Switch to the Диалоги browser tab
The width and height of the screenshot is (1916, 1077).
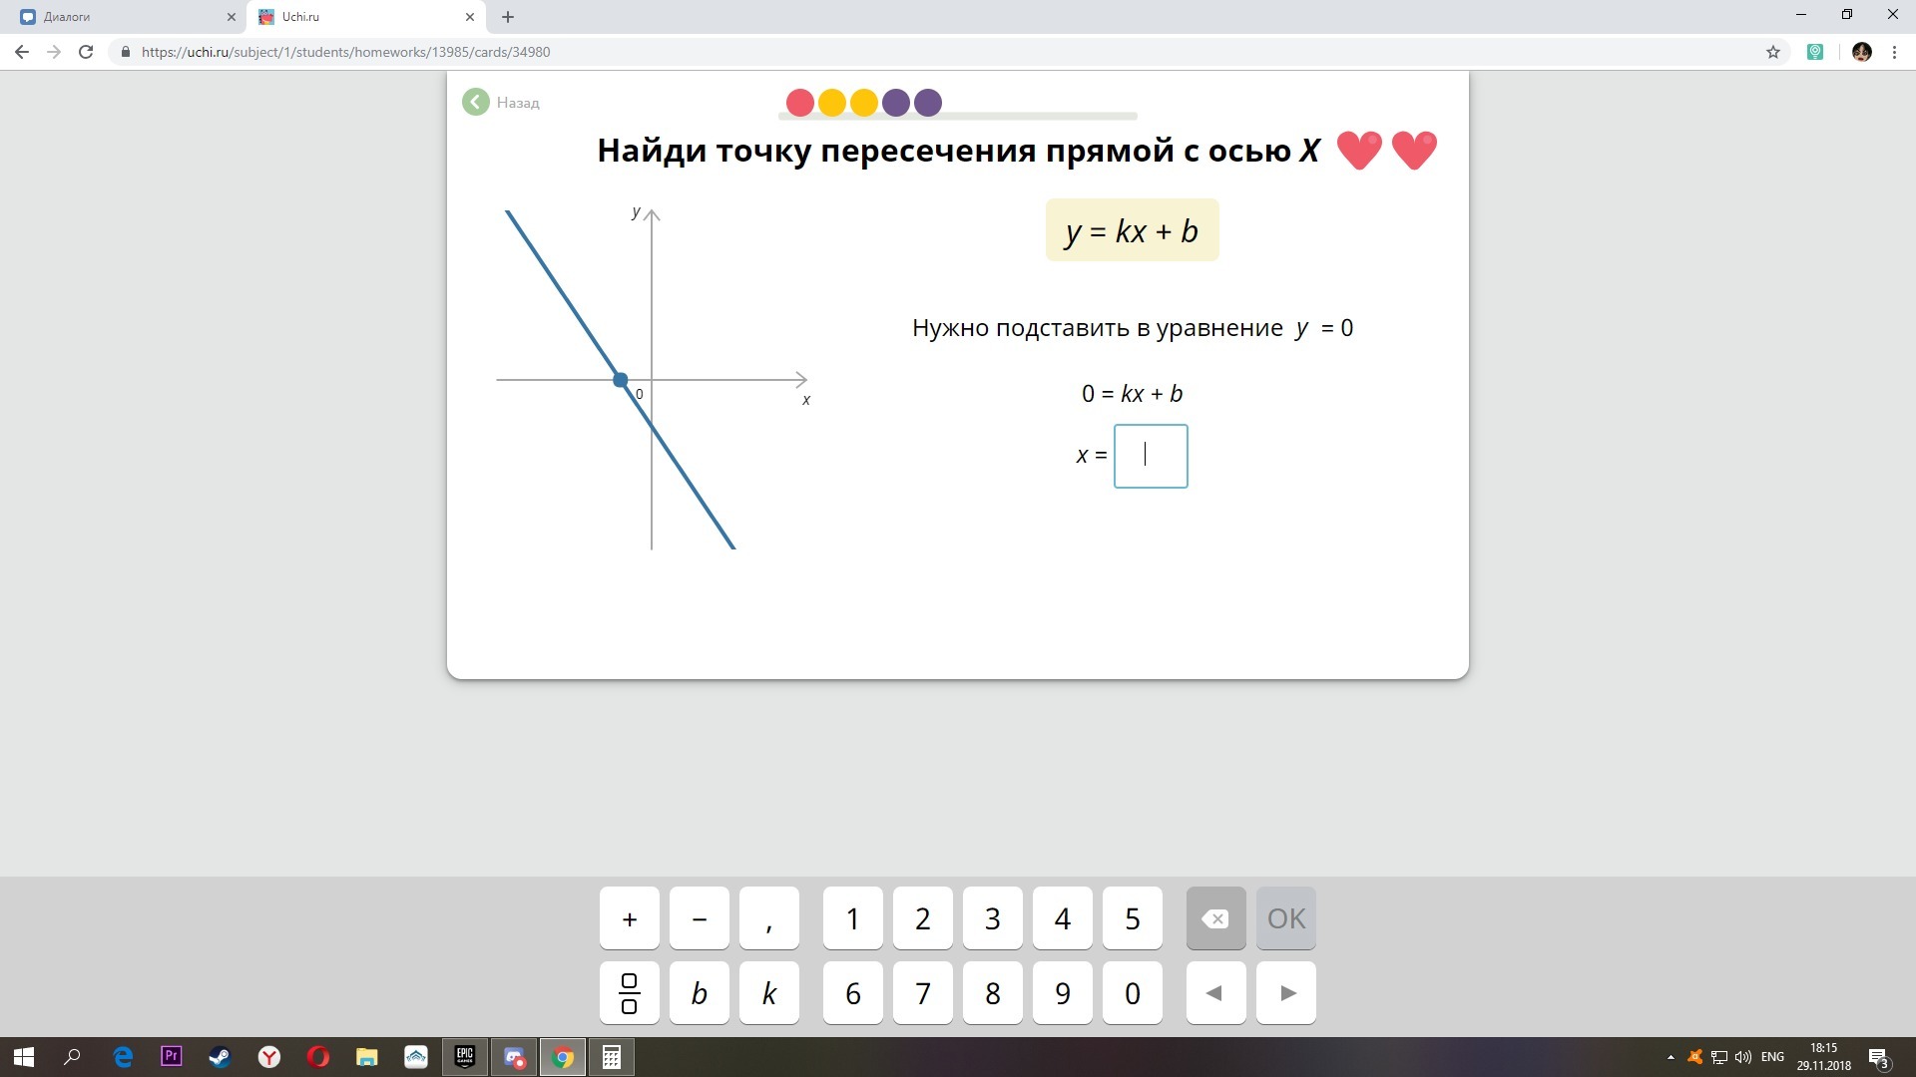click(120, 17)
